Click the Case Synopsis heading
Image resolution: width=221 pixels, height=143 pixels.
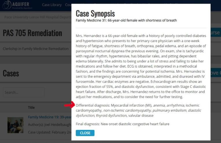click(95, 13)
